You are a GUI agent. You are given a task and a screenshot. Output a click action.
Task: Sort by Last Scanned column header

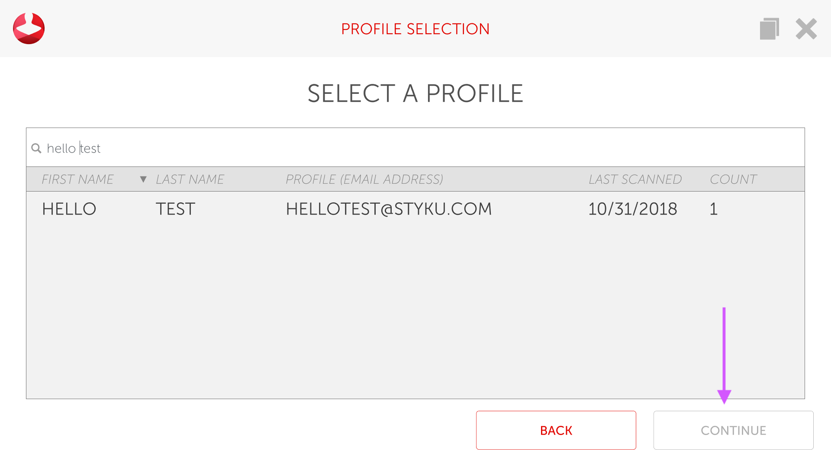(x=635, y=179)
